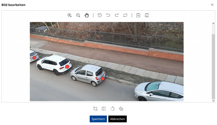Select red dot on small silver hatchback
This screenshot has width=217, height=125.
[x=103, y=79]
